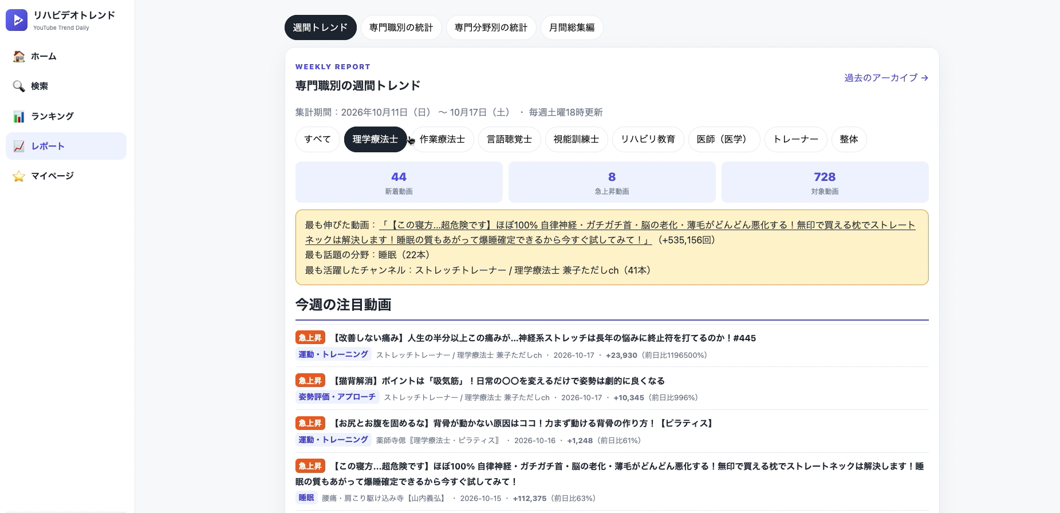Image resolution: width=1060 pixels, height=513 pixels.
Task: Select the 理学療法士 filter chip
Action: tap(375, 139)
